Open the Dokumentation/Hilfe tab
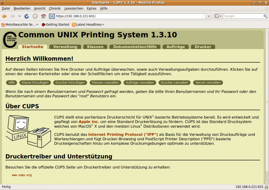This screenshot has width=269, height=190. [135, 47]
